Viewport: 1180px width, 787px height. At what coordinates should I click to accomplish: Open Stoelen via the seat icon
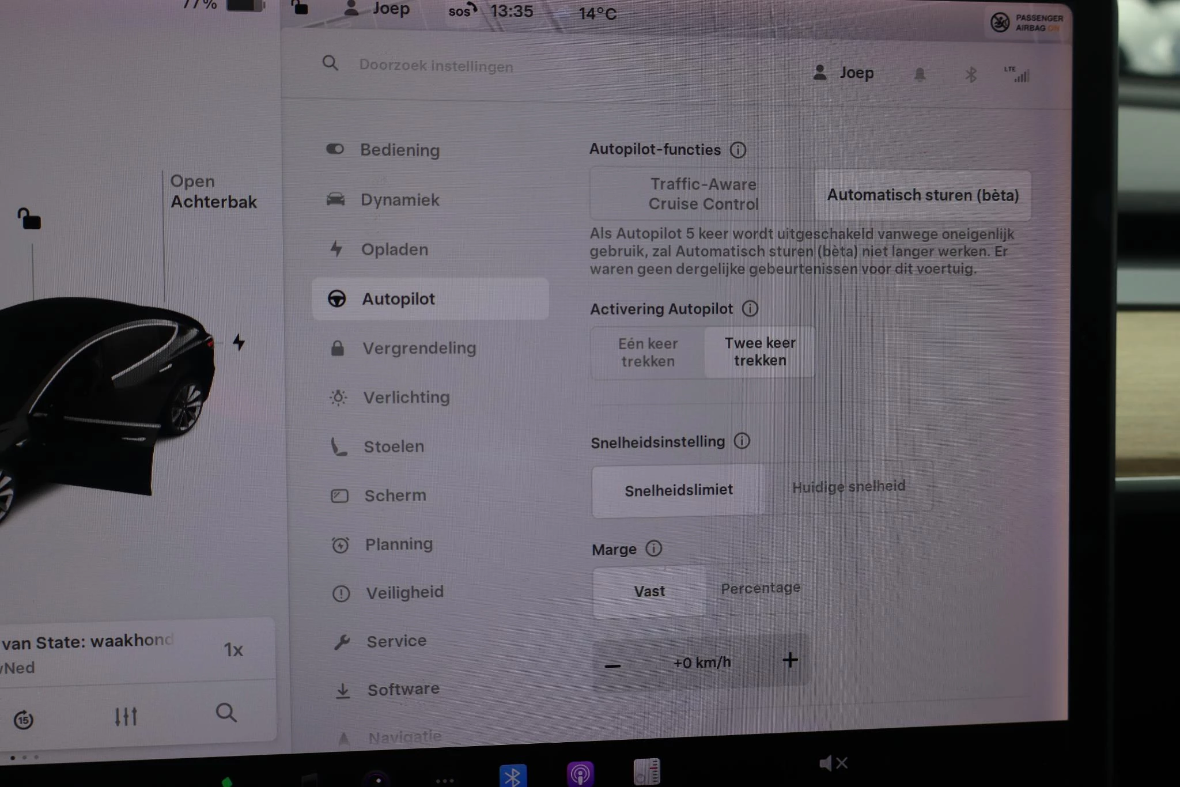[339, 445]
